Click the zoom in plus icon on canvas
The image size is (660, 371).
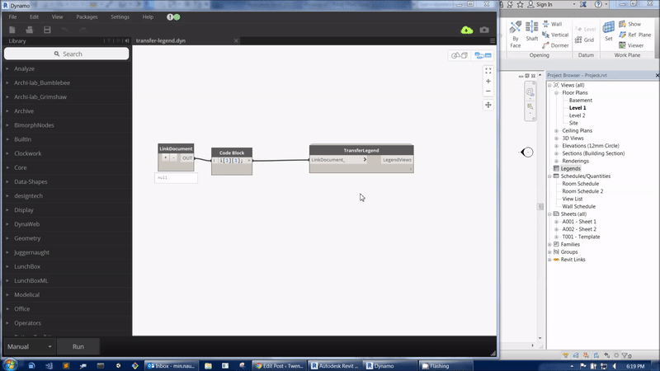[x=488, y=82]
